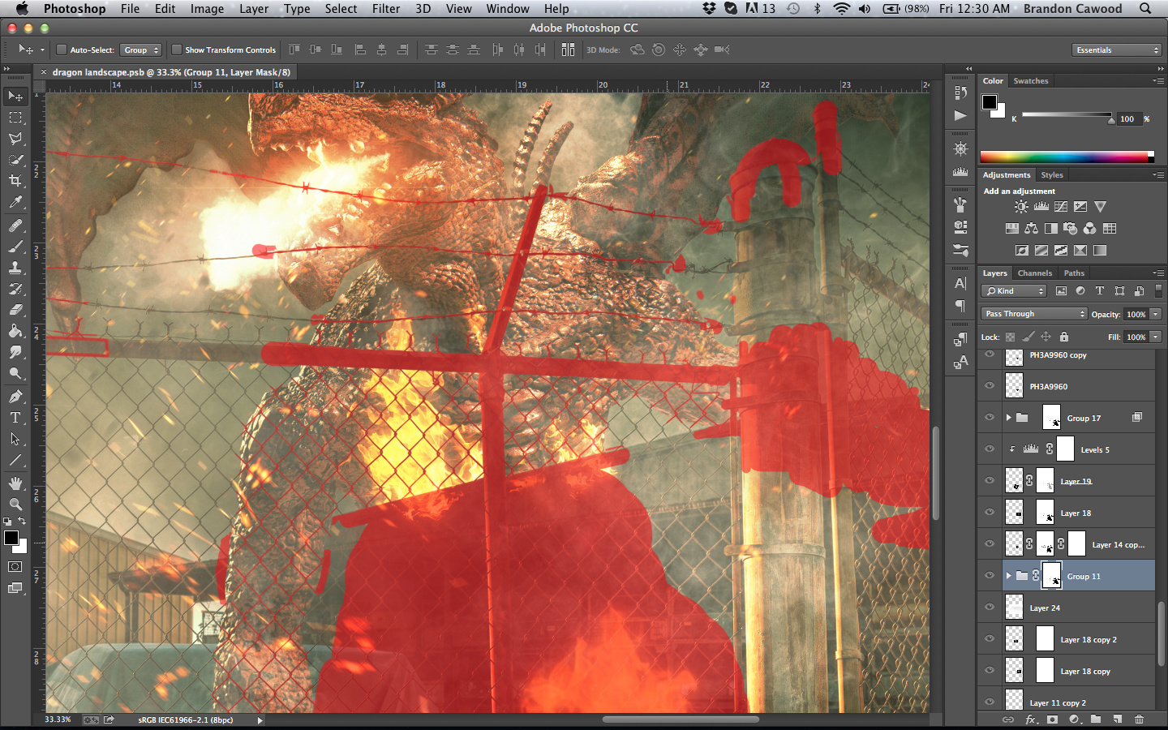Hide the Layer 18 copy 2 layer
This screenshot has height=730, width=1168.
click(990, 639)
